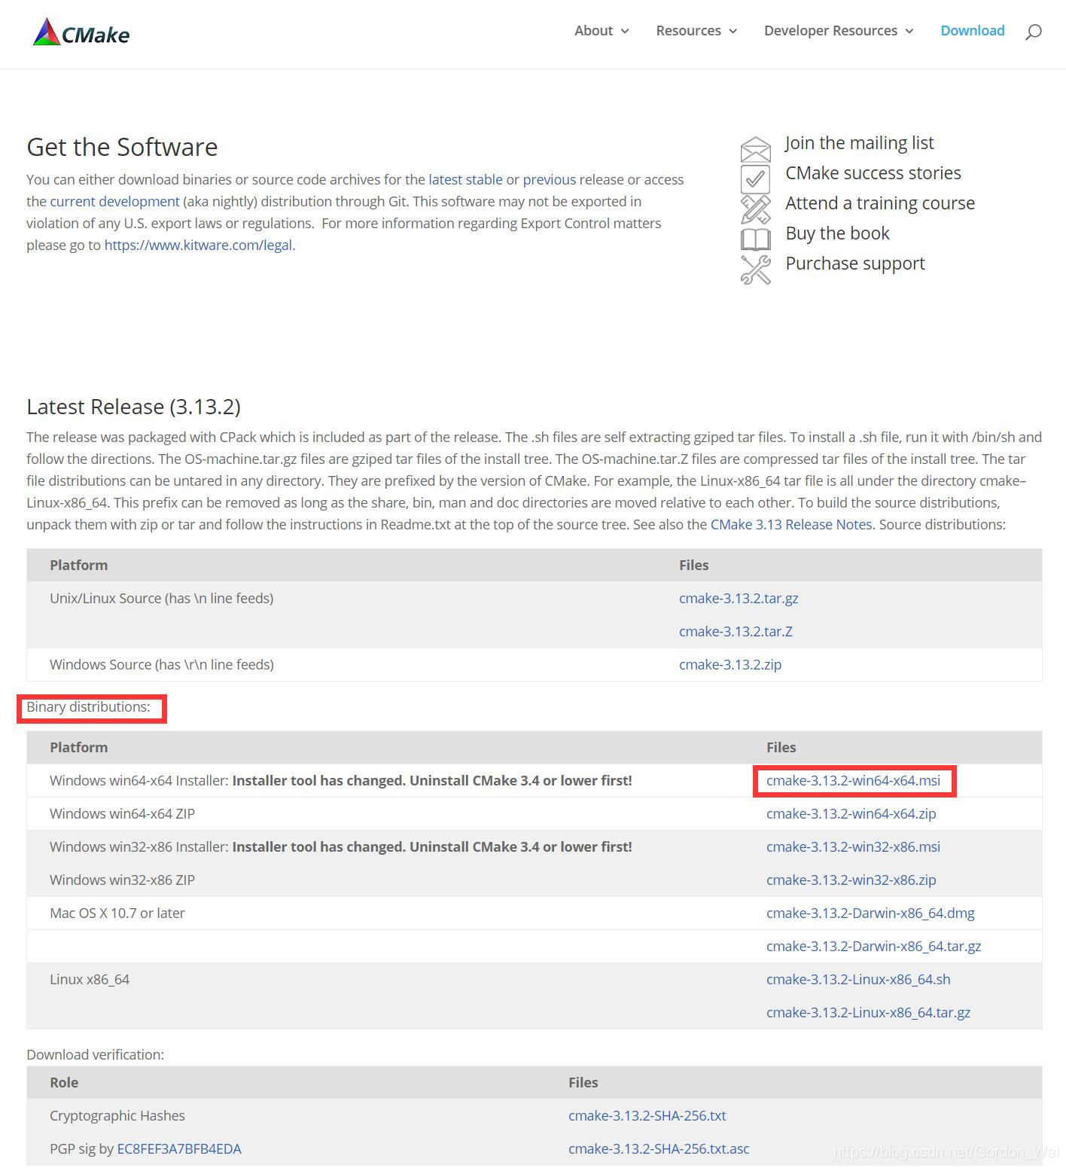
Task: Follow the 'previous' release link
Action: tap(550, 180)
